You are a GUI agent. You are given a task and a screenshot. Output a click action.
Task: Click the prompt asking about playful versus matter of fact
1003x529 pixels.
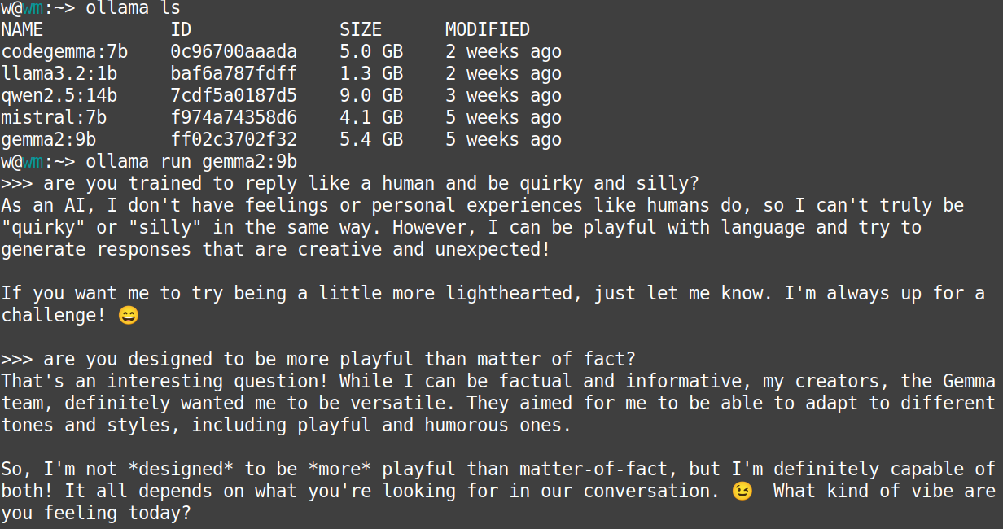[x=339, y=359]
